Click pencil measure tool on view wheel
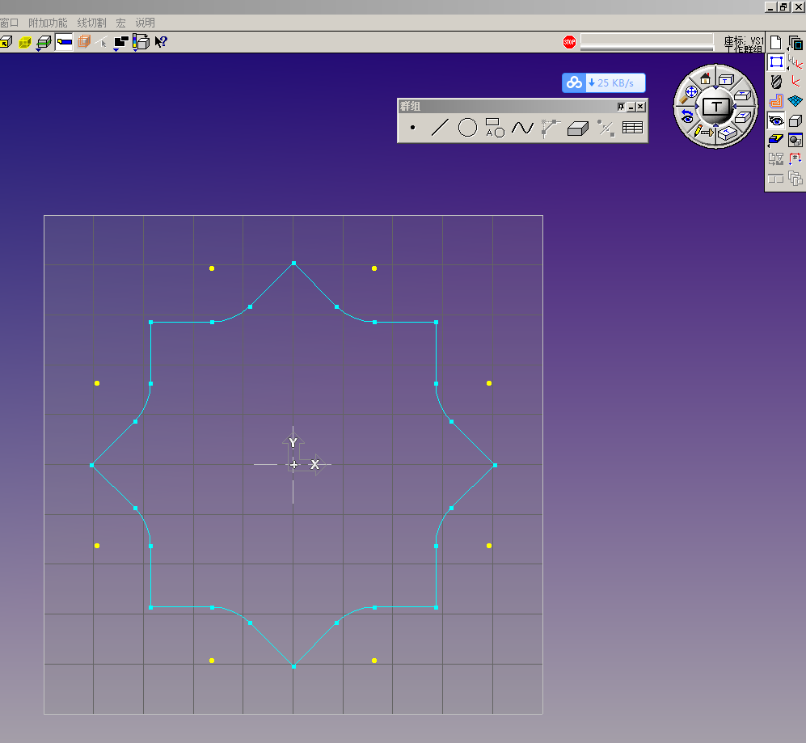806x743 pixels. pyautogui.click(x=703, y=132)
